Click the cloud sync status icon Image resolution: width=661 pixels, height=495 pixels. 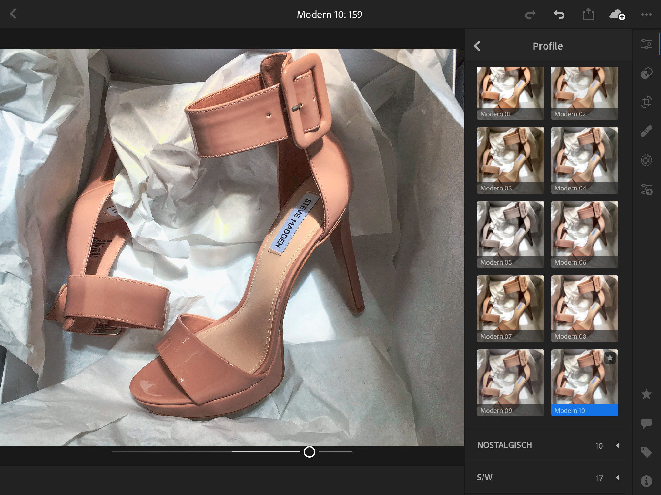(x=617, y=15)
